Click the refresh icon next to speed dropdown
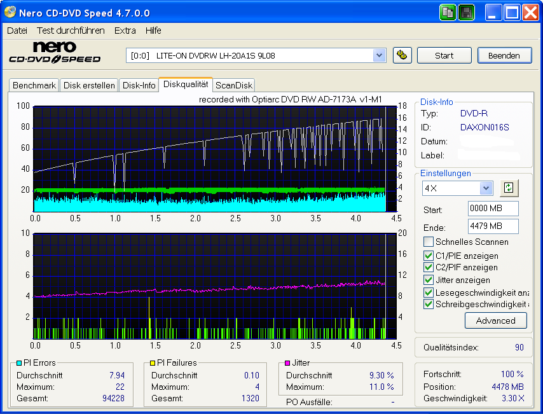 pos(508,188)
